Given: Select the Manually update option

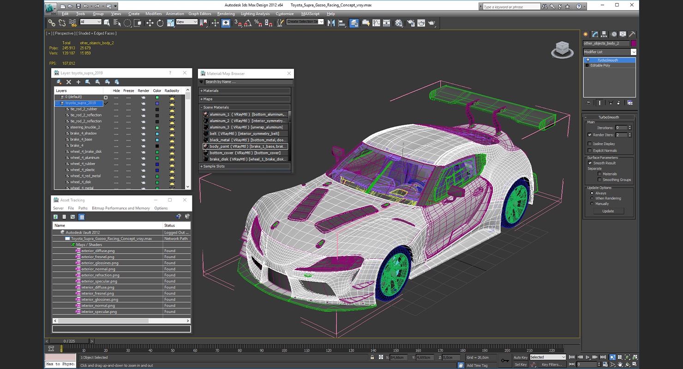Looking at the screenshot, I should click(x=592, y=203).
